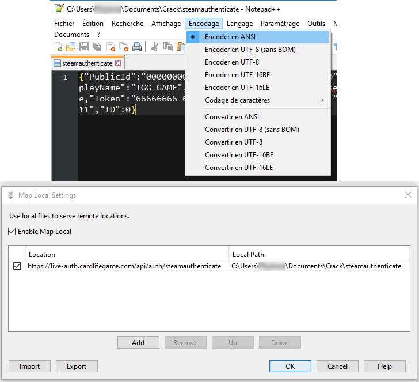Open the Édition menu
The image size is (419, 382).
93,24
